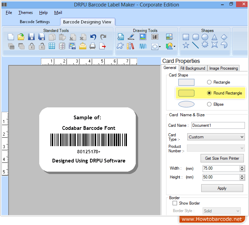Select the Line shape
The image size is (249, 225).
195,45
